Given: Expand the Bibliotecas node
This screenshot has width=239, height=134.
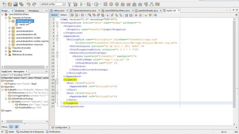Looking at the screenshot, I should [6, 51].
